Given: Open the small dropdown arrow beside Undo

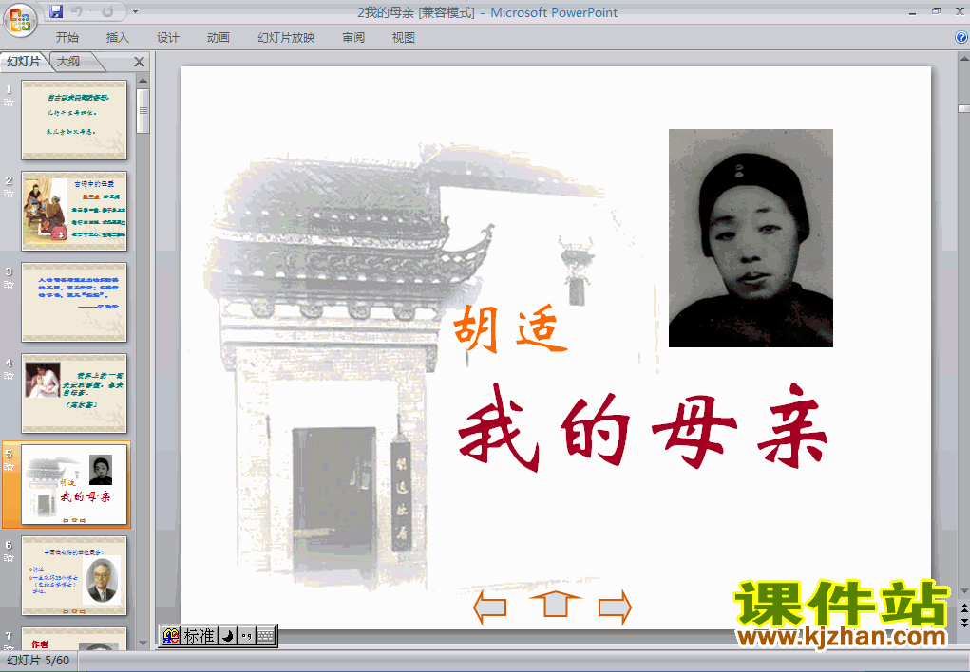Looking at the screenshot, I should click(x=89, y=11).
